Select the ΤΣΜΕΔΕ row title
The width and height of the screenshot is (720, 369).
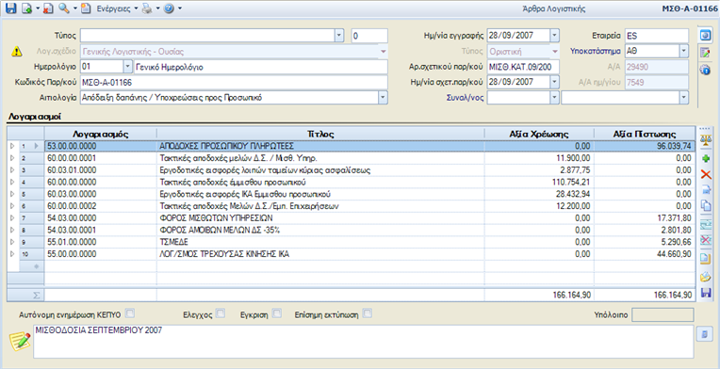(320, 241)
